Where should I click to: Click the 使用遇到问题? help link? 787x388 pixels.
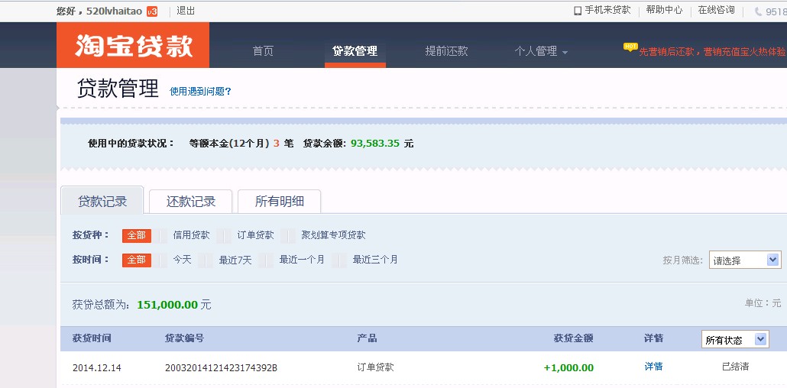pos(200,92)
